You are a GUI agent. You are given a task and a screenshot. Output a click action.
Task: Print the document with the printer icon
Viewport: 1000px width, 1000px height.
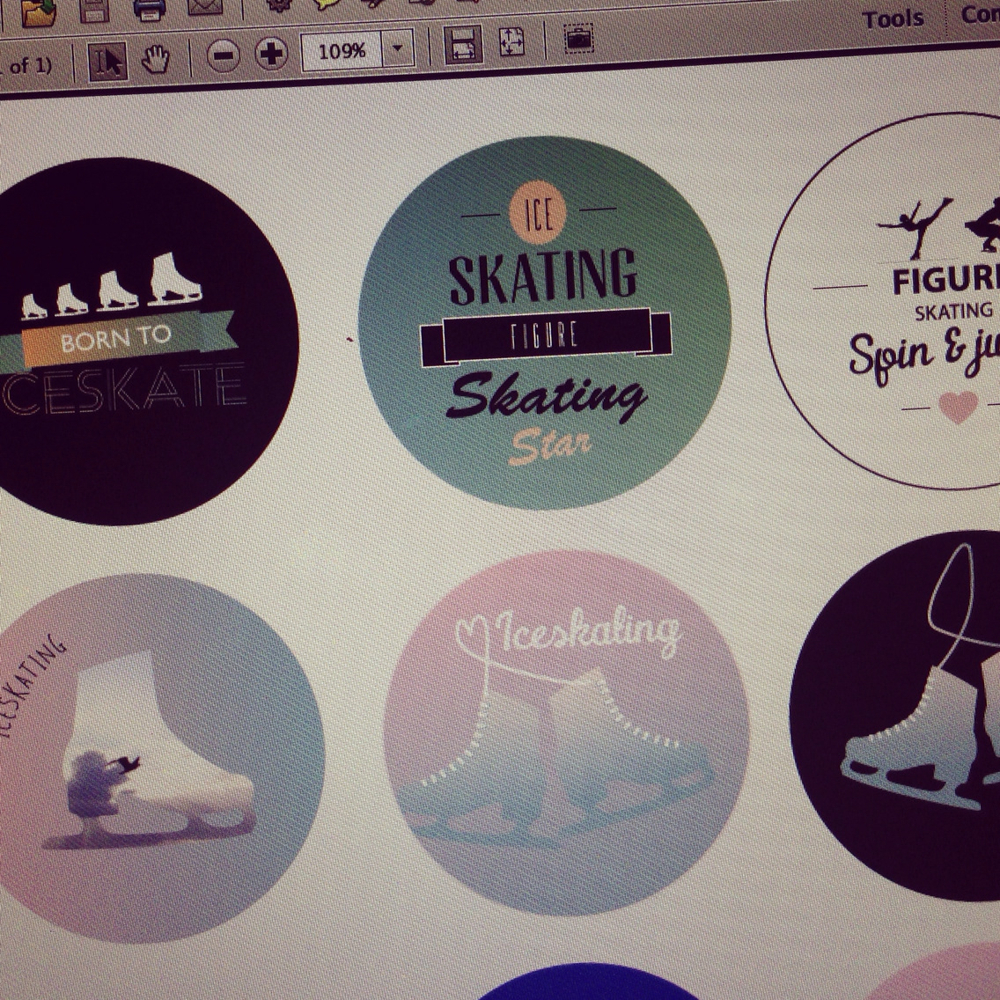[x=150, y=8]
